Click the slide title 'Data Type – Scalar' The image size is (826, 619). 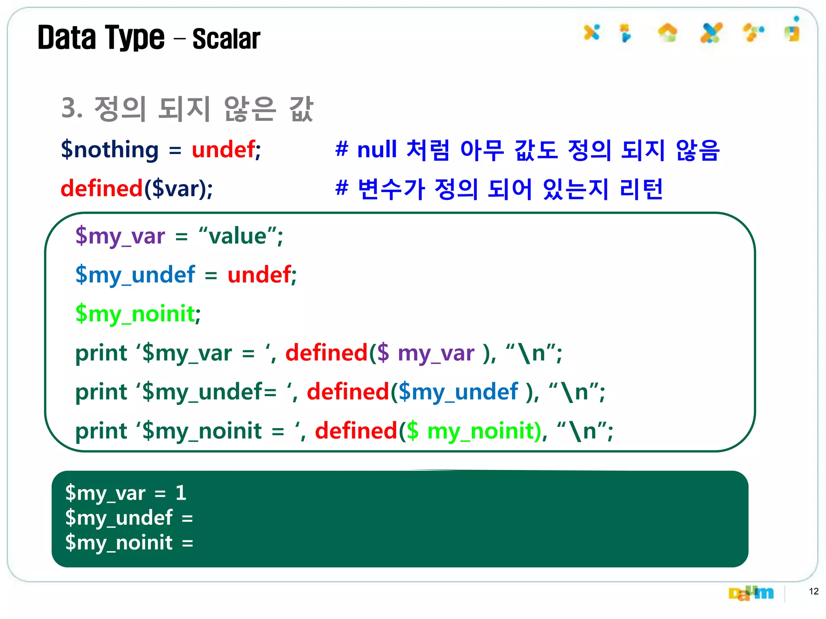[x=149, y=38]
